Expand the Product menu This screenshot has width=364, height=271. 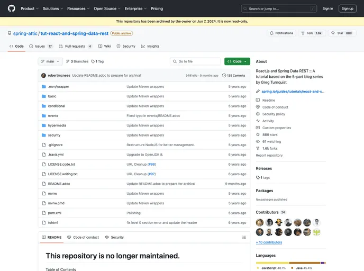click(30, 8)
